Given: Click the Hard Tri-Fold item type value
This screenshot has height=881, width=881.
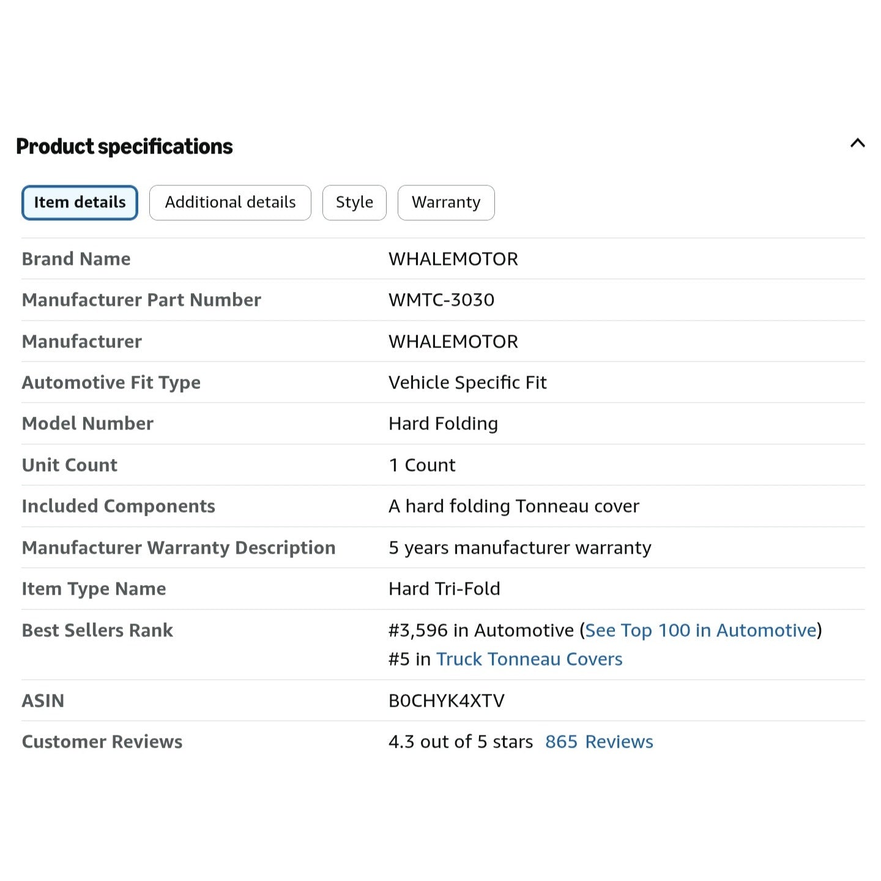Looking at the screenshot, I should coord(445,589).
